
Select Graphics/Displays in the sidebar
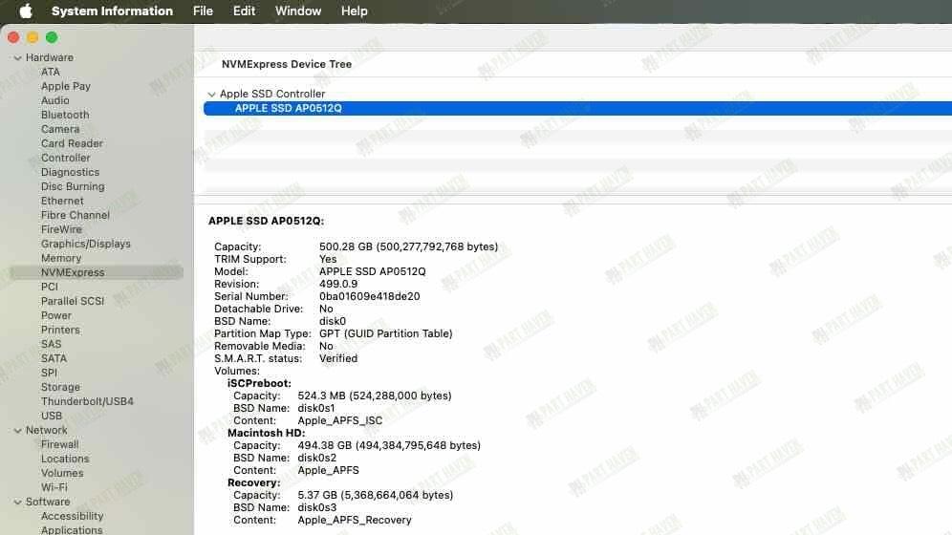coord(85,244)
